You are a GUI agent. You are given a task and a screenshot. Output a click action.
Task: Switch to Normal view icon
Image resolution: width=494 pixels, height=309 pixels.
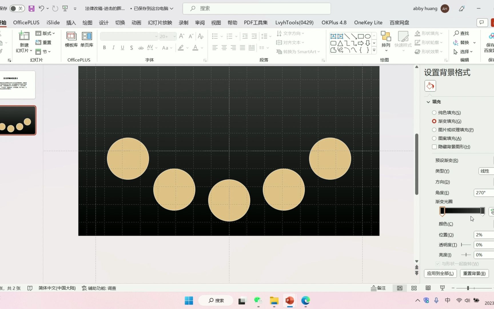pos(400,288)
